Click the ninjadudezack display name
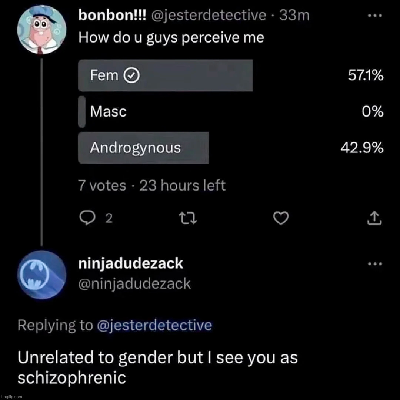The image size is (400, 400). click(x=130, y=263)
